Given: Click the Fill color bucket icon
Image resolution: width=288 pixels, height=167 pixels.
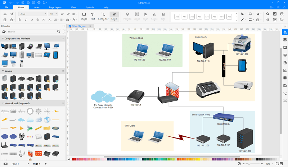Looking at the screenshot, I should (x=242, y=14).
